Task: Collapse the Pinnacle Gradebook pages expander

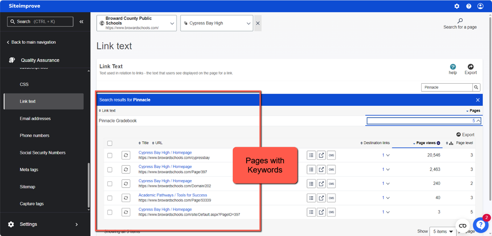Action: [424, 121]
